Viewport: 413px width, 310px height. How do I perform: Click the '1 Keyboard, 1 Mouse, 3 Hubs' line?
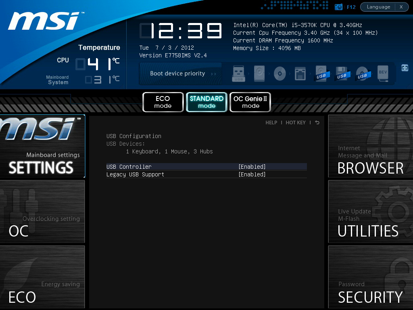point(169,151)
